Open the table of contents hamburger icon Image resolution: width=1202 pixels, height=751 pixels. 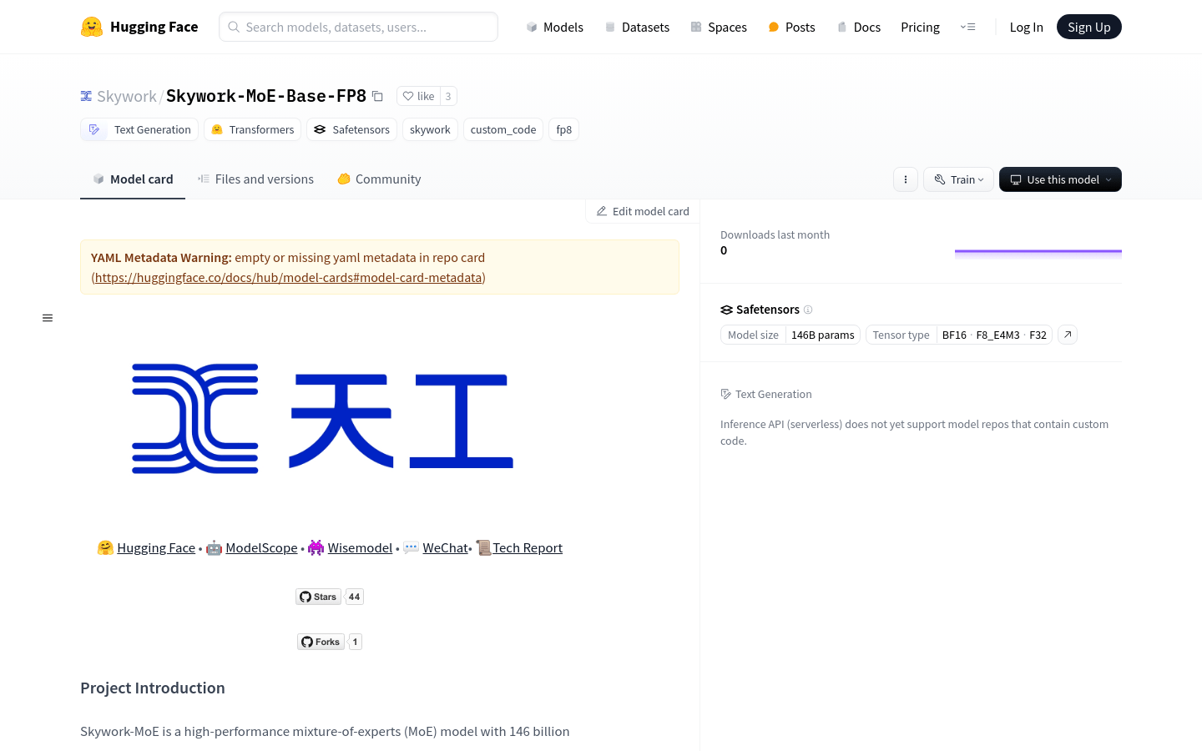pyautogui.click(x=48, y=318)
